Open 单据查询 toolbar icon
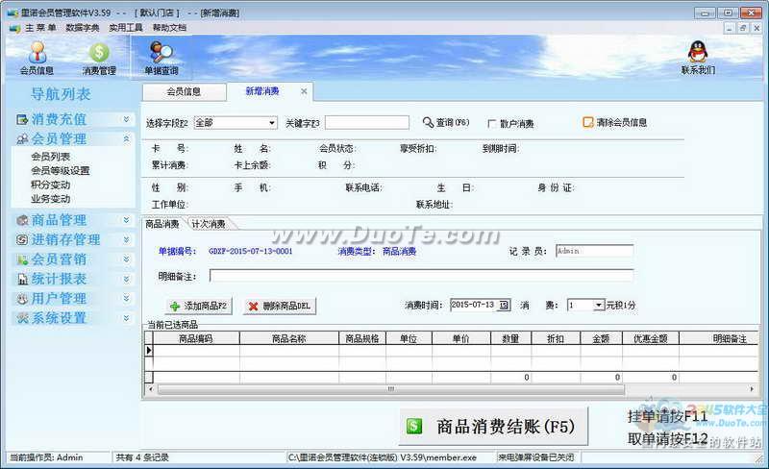The image size is (769, 469). (x=161, y=53)
